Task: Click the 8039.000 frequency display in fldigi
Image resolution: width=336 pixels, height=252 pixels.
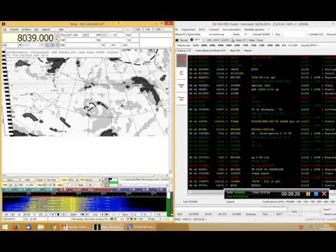Action: (x=28, y=38)
